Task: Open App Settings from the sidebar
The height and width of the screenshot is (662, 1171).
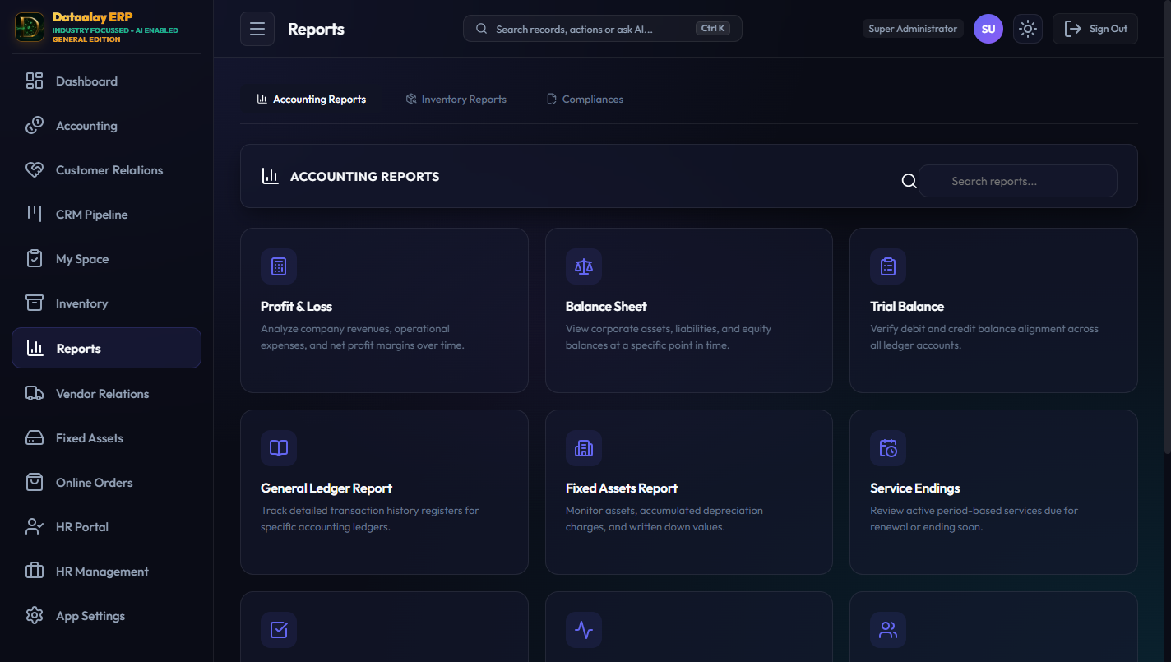Action: pyautogui.click(x=106, y=615)
